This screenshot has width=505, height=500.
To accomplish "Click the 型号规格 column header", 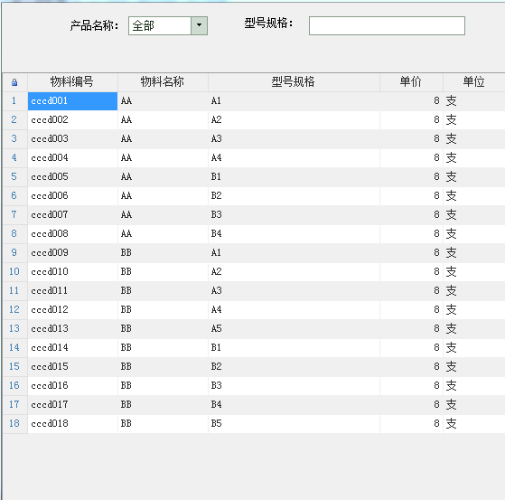I will point(294,82).
